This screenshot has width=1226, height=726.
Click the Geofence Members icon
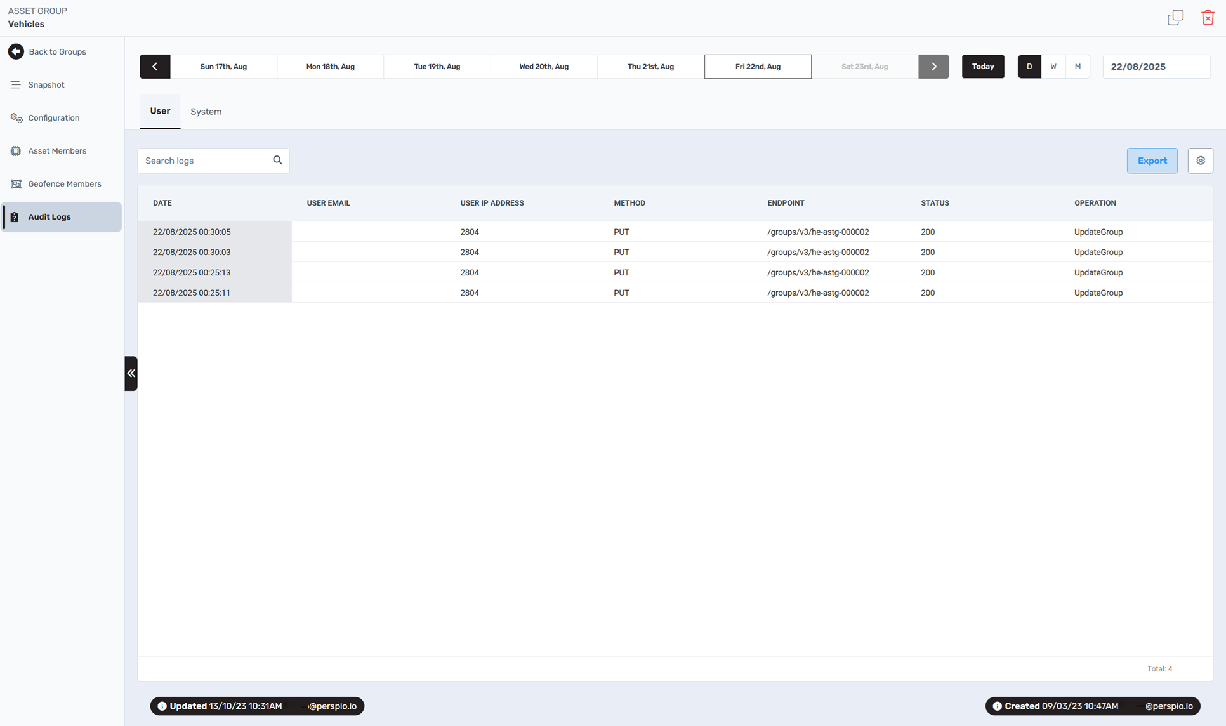[16, 184]
